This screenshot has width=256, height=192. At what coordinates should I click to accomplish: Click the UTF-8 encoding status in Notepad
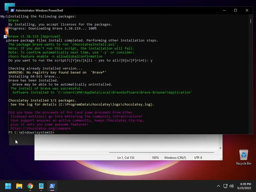[198, 158]
